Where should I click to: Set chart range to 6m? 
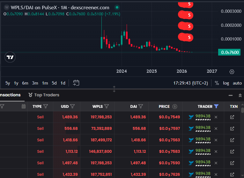coord(25,83)
